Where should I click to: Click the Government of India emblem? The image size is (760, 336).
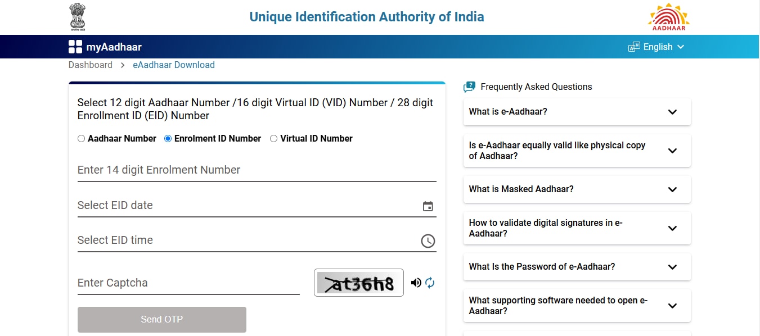coord(77,16)
